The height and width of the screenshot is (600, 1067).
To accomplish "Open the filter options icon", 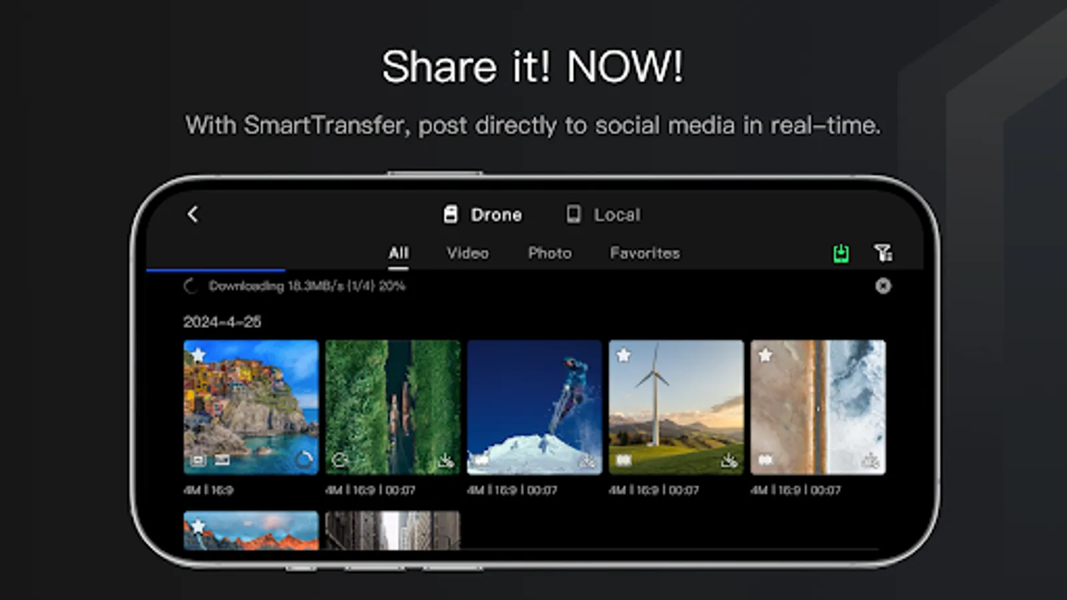I will click(884, 252).
